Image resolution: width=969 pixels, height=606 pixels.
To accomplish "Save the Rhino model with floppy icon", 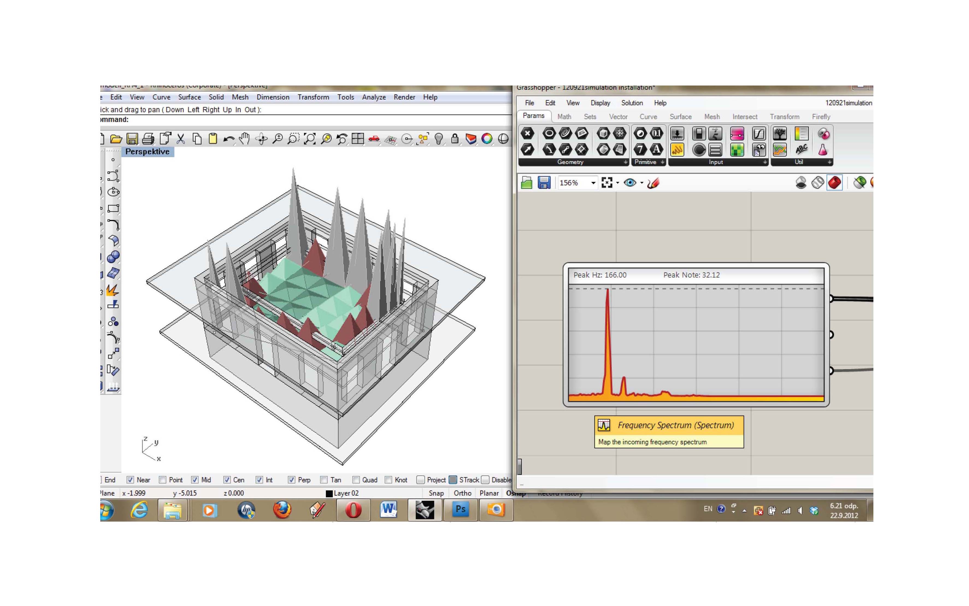I will pyautogui.click(x=132, y=139).
